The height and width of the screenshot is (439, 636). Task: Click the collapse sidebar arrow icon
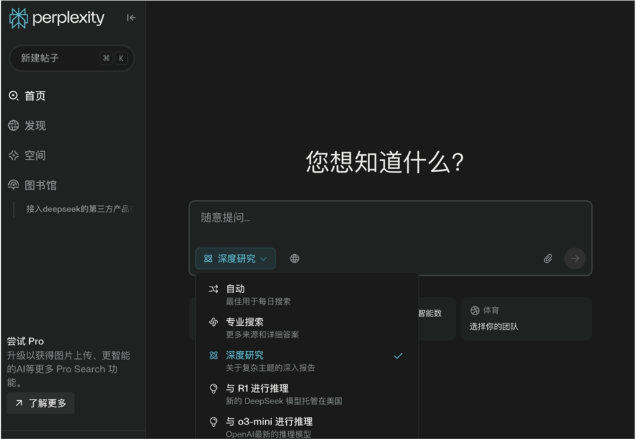(131, 18)
